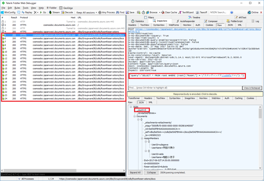Open the GeoEdge menu item

66,8
